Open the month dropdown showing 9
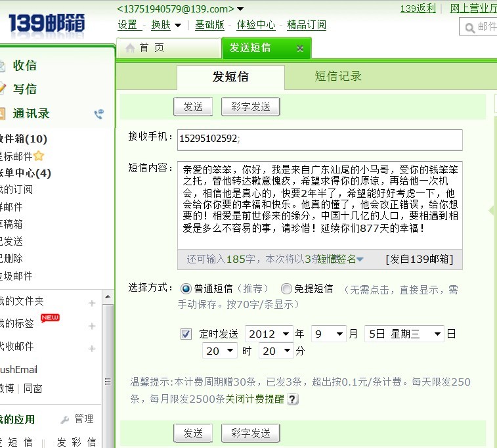The image size is (497, 448). click(x=329, y=334)
